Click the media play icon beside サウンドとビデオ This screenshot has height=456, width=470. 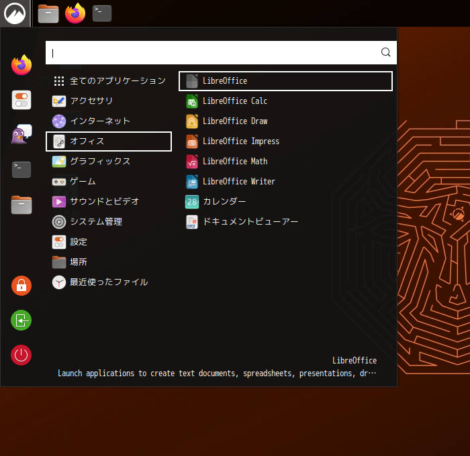pyautogui.click(x=59, y=202)
